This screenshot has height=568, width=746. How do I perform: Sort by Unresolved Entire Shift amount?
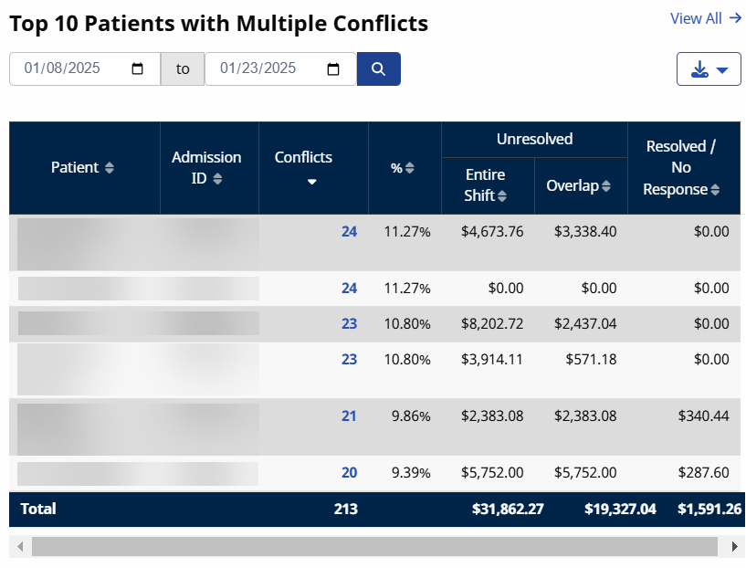[x=502, y=195]
